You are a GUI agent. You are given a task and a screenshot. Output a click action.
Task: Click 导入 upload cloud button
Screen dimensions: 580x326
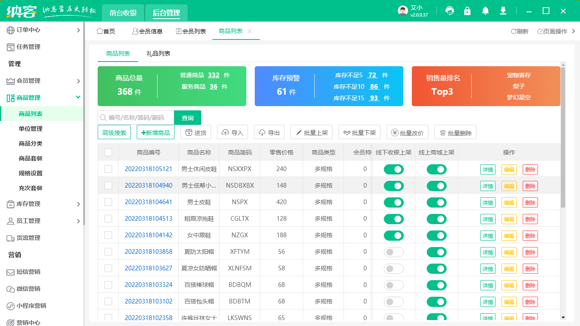[x=232, y=132]
